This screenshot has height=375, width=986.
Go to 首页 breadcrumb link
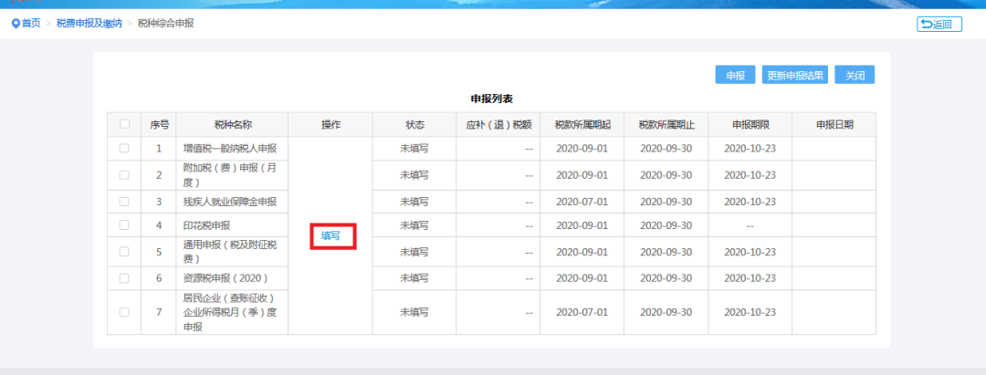tap(31, 24)
